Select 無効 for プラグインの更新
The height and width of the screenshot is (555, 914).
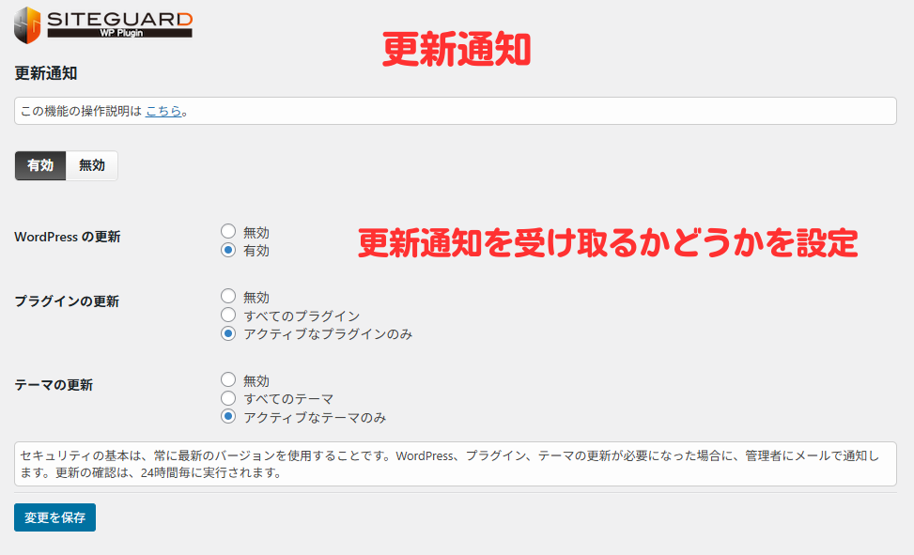point(227,295)
